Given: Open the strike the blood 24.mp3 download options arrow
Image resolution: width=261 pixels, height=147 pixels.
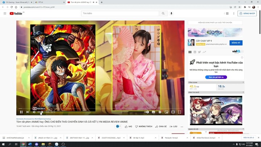Looking at the screenshot, I should point(219,138).
